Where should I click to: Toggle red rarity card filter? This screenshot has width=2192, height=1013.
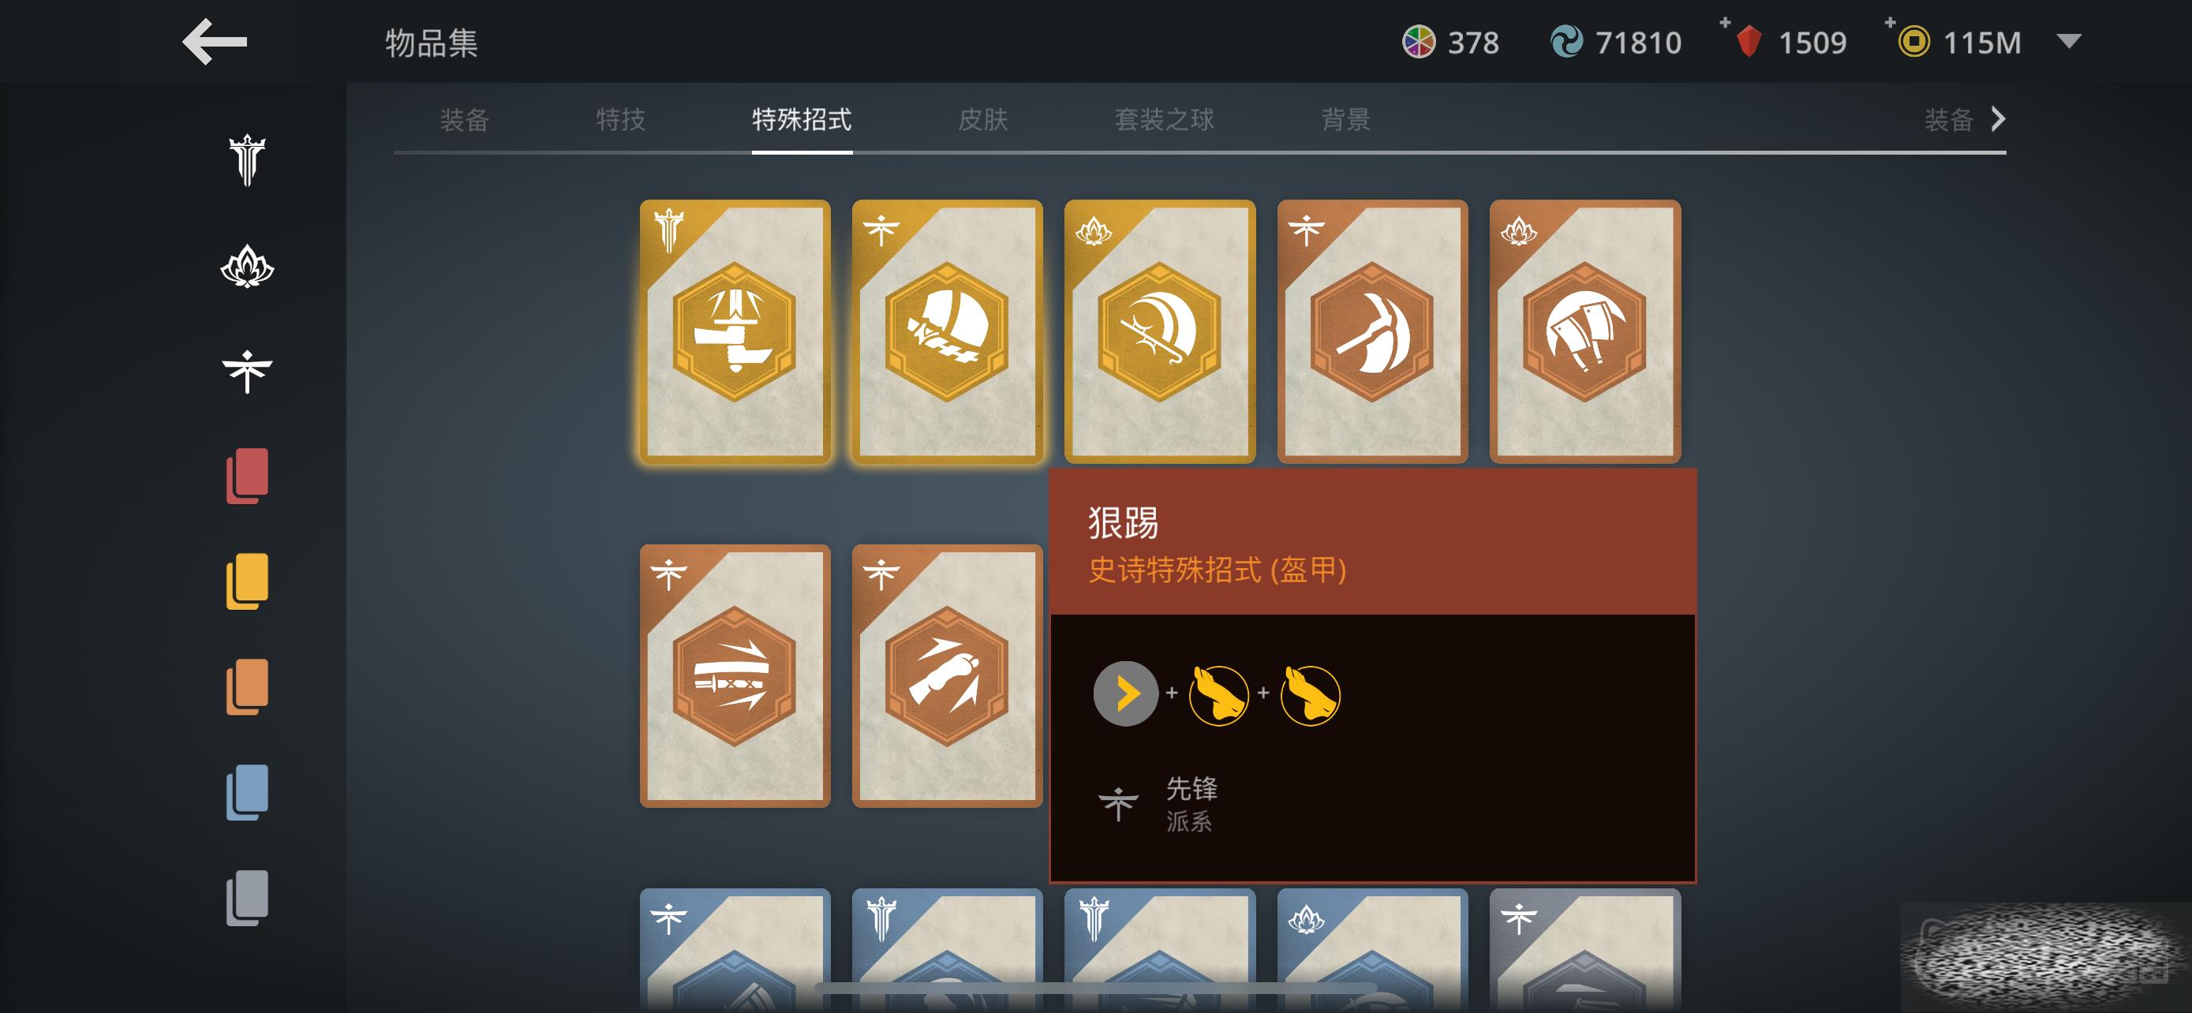pyautogui.click(x=247, y=477)
